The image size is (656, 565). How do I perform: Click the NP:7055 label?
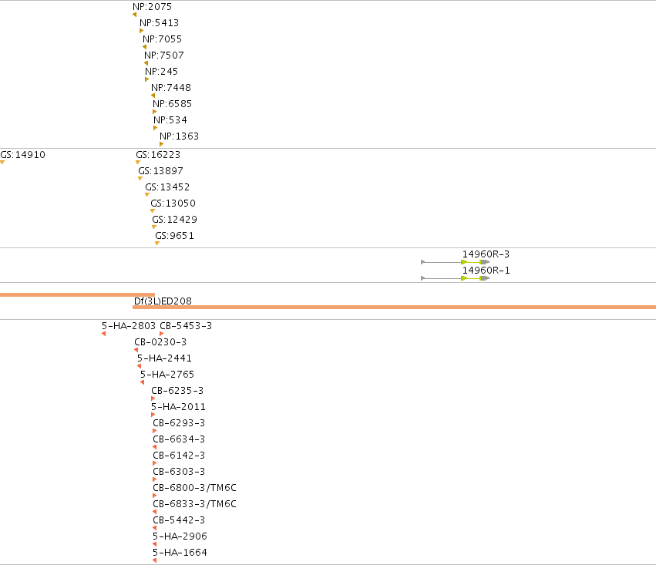pyautogui.click(x=163, y=39)
